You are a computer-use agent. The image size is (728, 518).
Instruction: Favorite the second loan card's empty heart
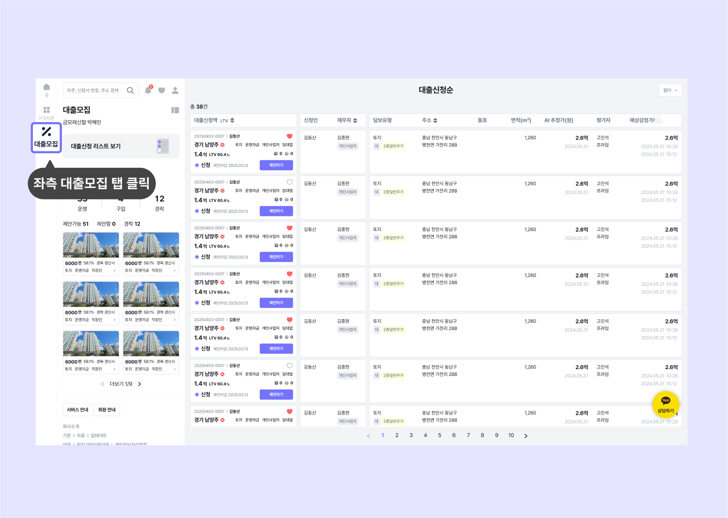coord(289,182)
